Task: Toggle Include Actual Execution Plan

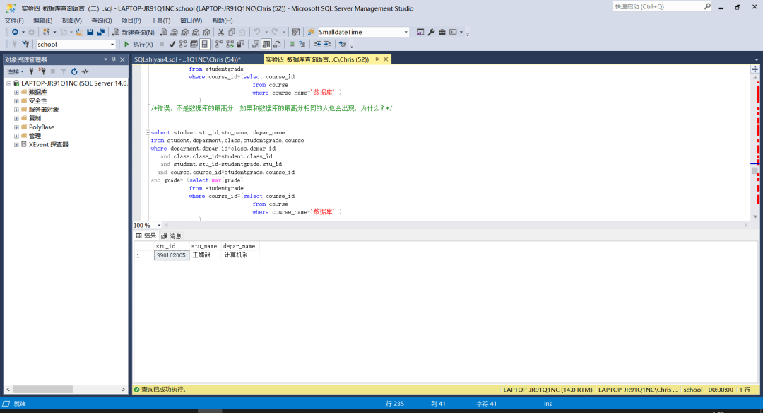Action: [219, 45]
